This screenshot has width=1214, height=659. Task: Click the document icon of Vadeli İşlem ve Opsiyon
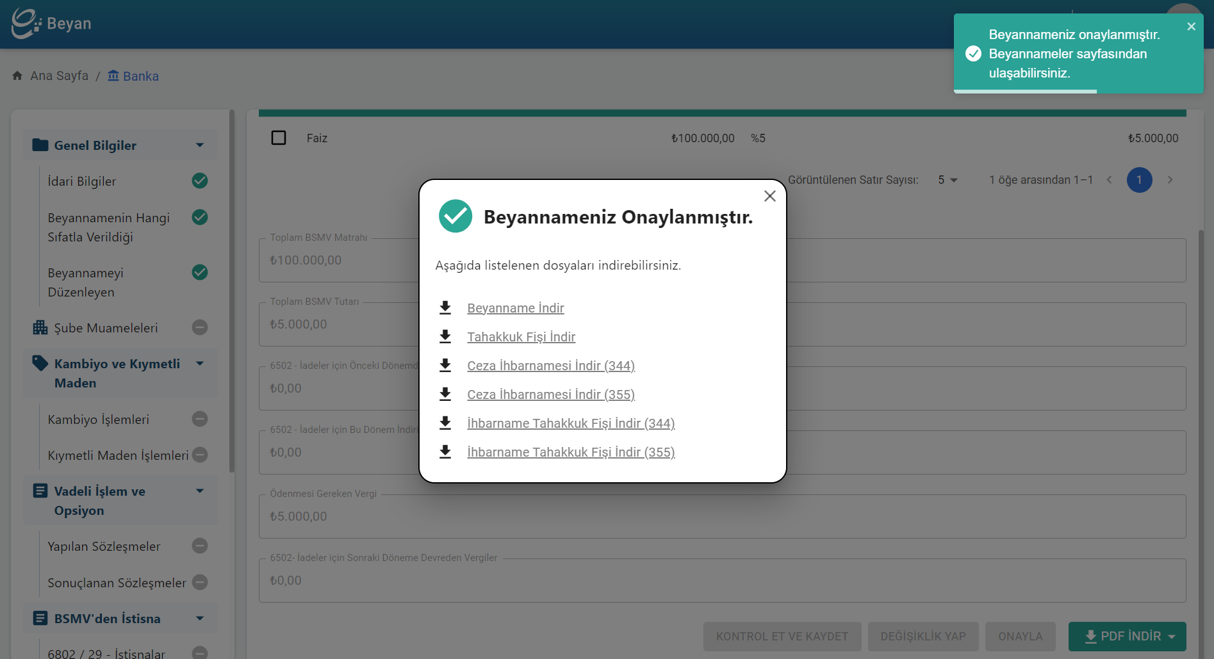[x=40, y=491]
